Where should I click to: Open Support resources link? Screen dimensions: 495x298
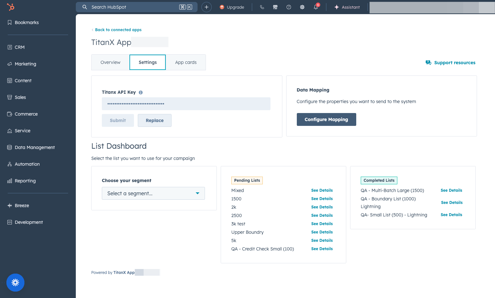pos(450,63)
